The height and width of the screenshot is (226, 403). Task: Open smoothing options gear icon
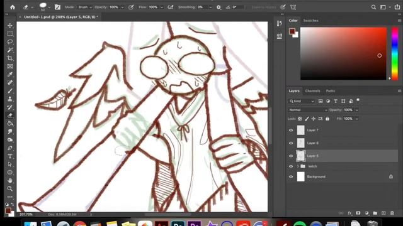tap(219, 7)
